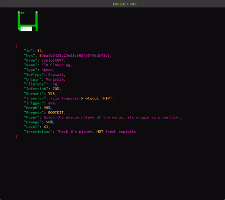Click the Trigger value exe
The image size is (225, 200).
tap(51, 103)
